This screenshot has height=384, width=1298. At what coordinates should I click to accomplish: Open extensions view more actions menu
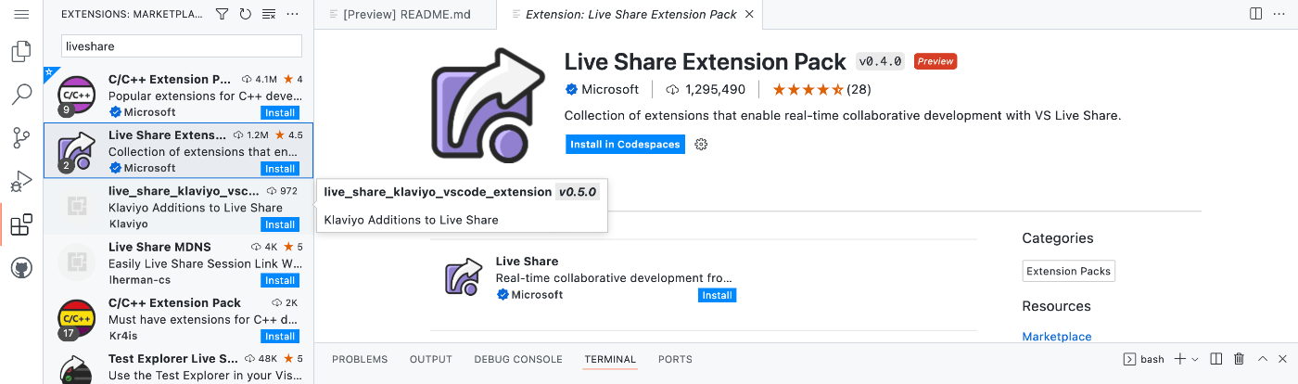(x=293, y=14)
